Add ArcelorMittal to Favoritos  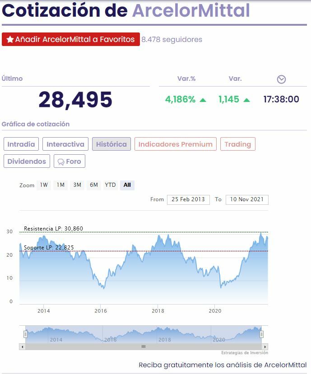71,39
